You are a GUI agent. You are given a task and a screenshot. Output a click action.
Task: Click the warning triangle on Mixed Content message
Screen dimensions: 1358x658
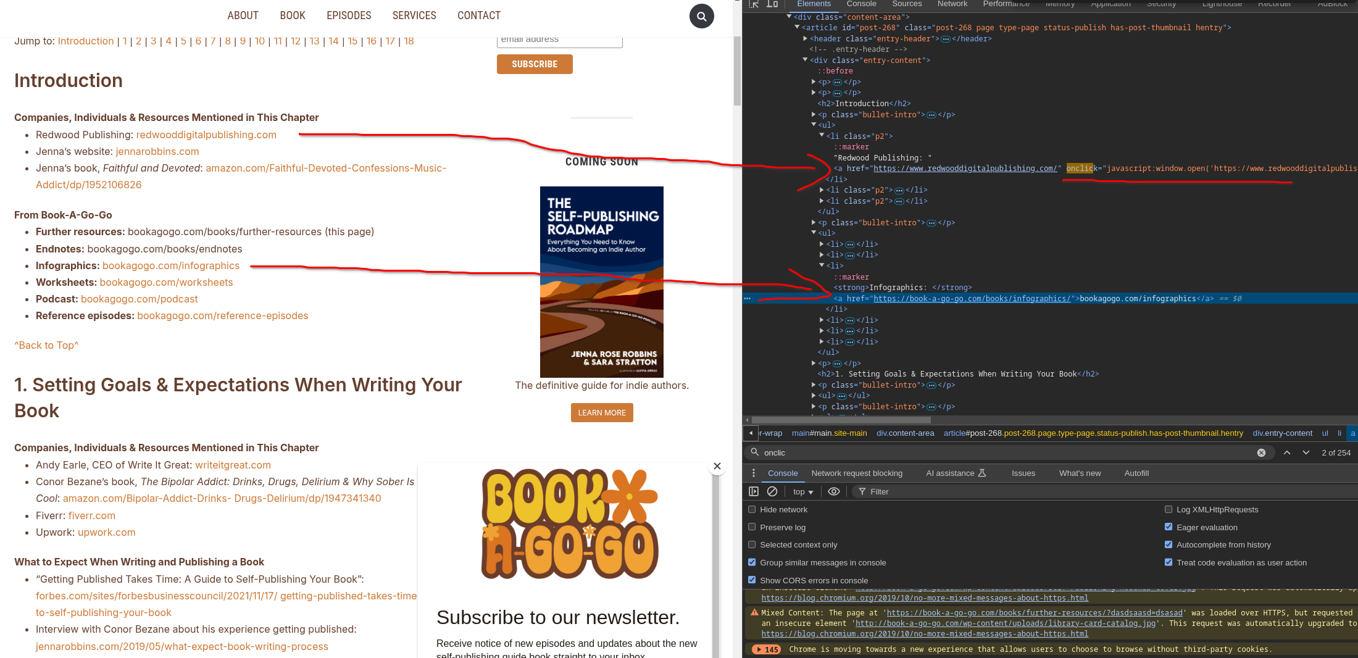click(x=754, y=613)
